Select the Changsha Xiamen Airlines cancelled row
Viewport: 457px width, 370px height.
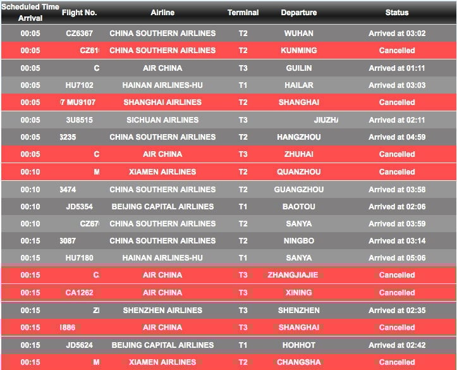tap(229, 362)
